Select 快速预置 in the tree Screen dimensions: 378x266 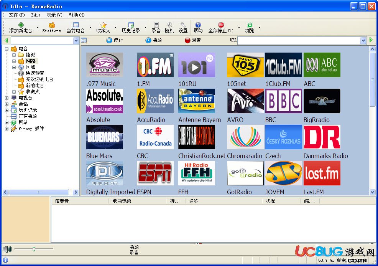point(35,73)
